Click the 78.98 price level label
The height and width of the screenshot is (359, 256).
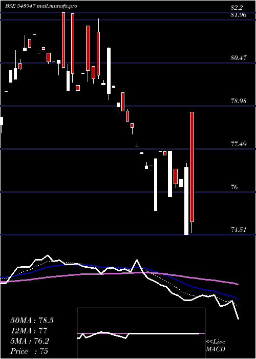coord(239,101)
